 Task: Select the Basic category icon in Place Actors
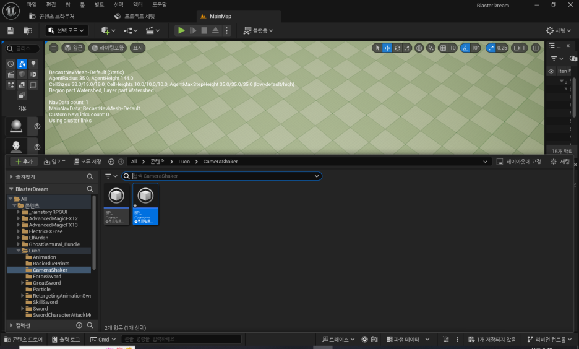click(x=22, y=64)
